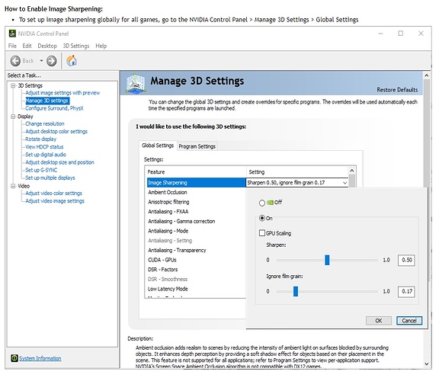
Task: Click the Sharpen slider handle
Action: [327, 260]
